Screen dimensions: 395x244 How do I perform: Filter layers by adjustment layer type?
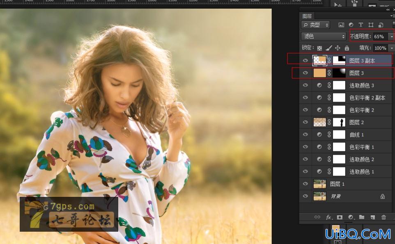(351, 25)
